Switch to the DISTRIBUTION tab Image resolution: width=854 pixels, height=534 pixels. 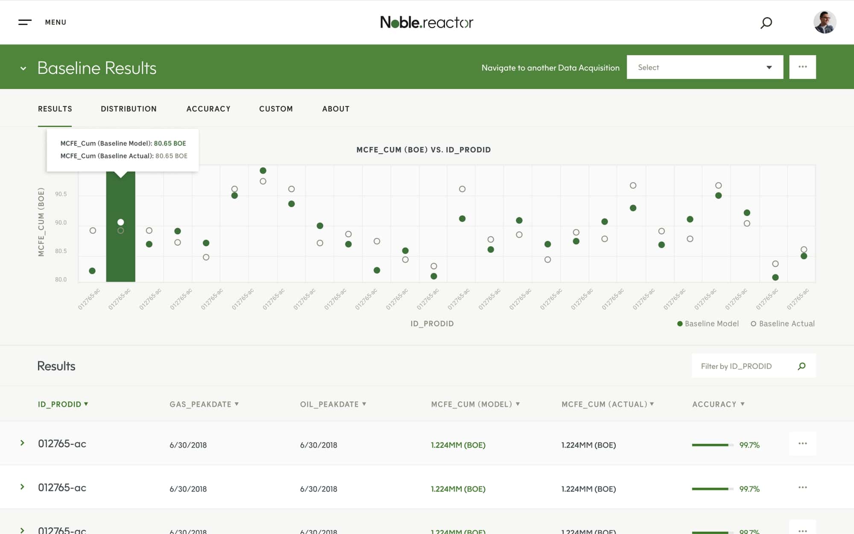129,109
